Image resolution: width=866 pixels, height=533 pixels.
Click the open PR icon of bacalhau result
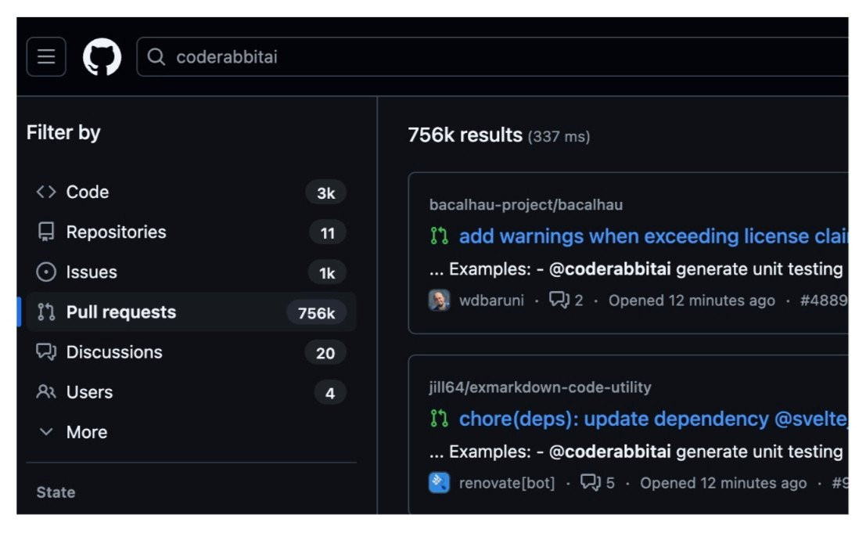440,236
